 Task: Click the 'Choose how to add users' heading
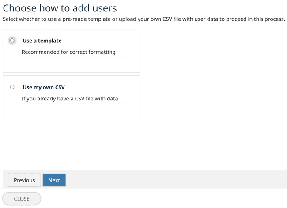click(x=60, y=8)
